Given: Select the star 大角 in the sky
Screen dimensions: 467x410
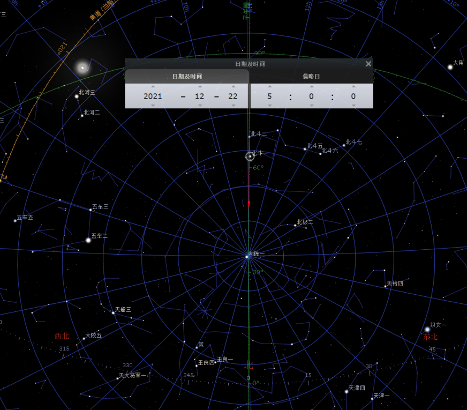Looking at the screenshot, I should (x=450, y=67).
